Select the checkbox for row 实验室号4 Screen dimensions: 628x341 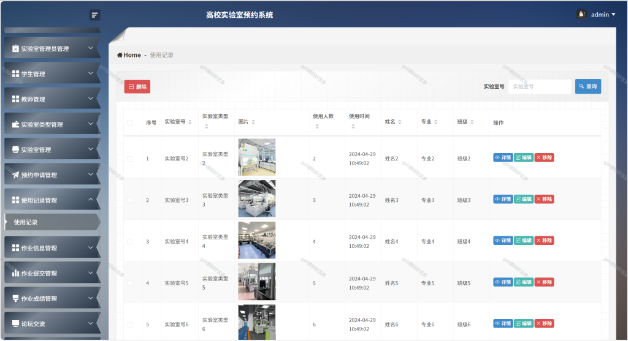pyautogui.click(x=130, y=242)
